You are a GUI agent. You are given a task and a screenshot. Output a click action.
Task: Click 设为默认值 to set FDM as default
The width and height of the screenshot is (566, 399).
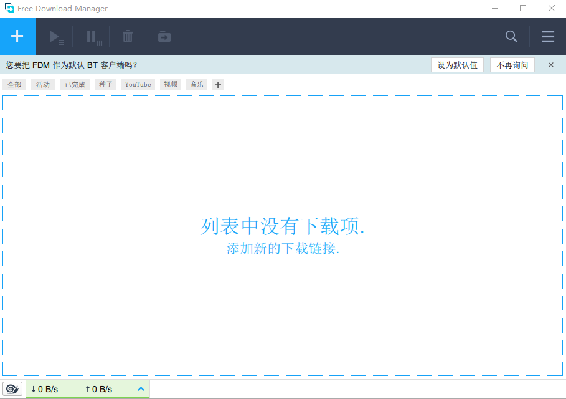(x=457, y=65)
